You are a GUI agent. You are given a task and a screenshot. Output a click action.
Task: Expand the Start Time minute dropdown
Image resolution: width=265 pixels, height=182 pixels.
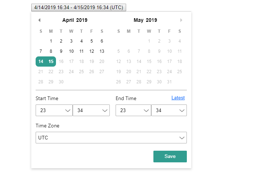(x=91, y=110)
